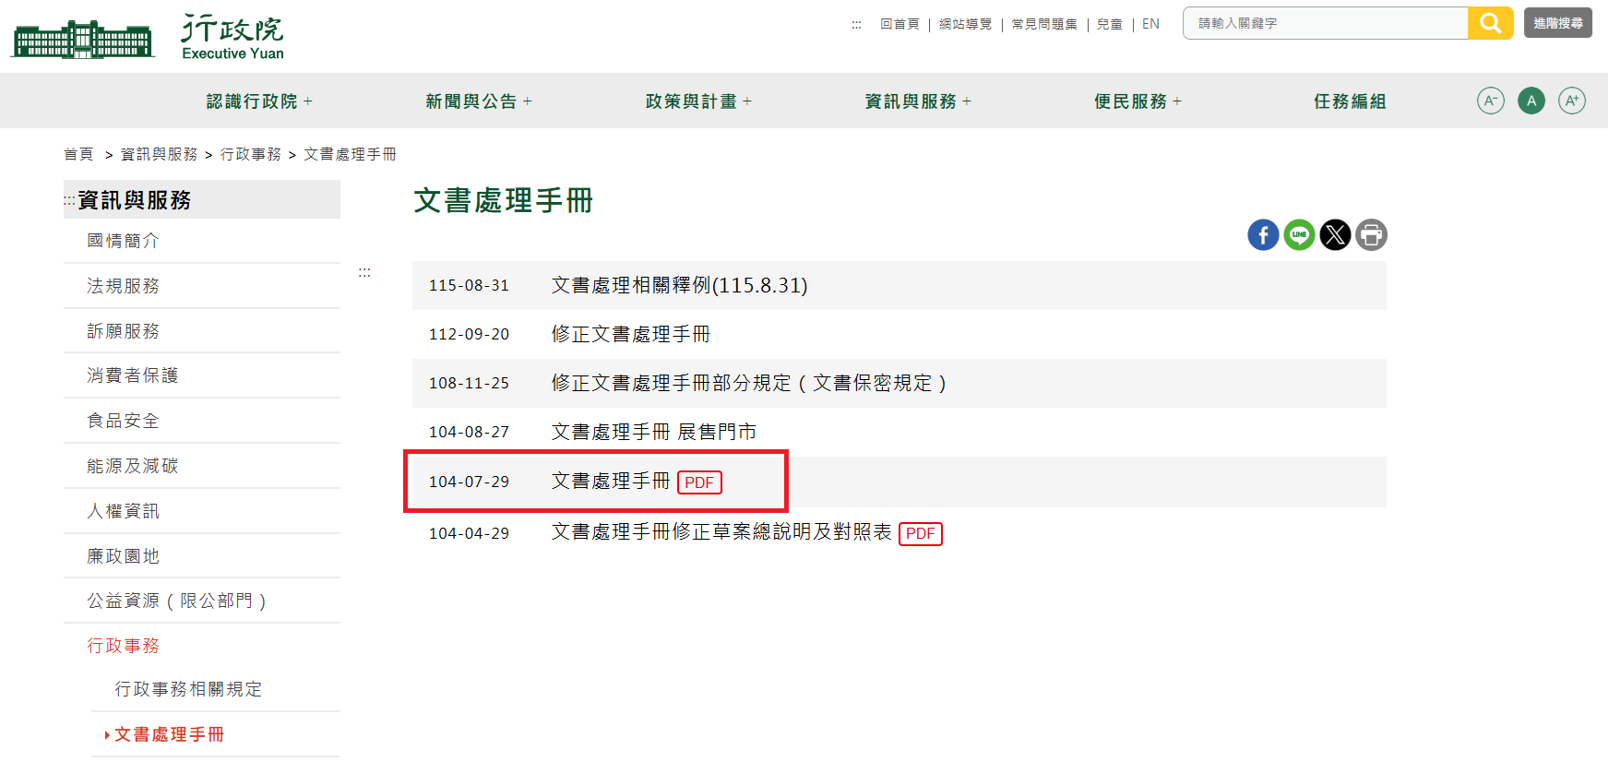Open 修正文書處理手冊 link dated 112-09-20

pos(631,334)
